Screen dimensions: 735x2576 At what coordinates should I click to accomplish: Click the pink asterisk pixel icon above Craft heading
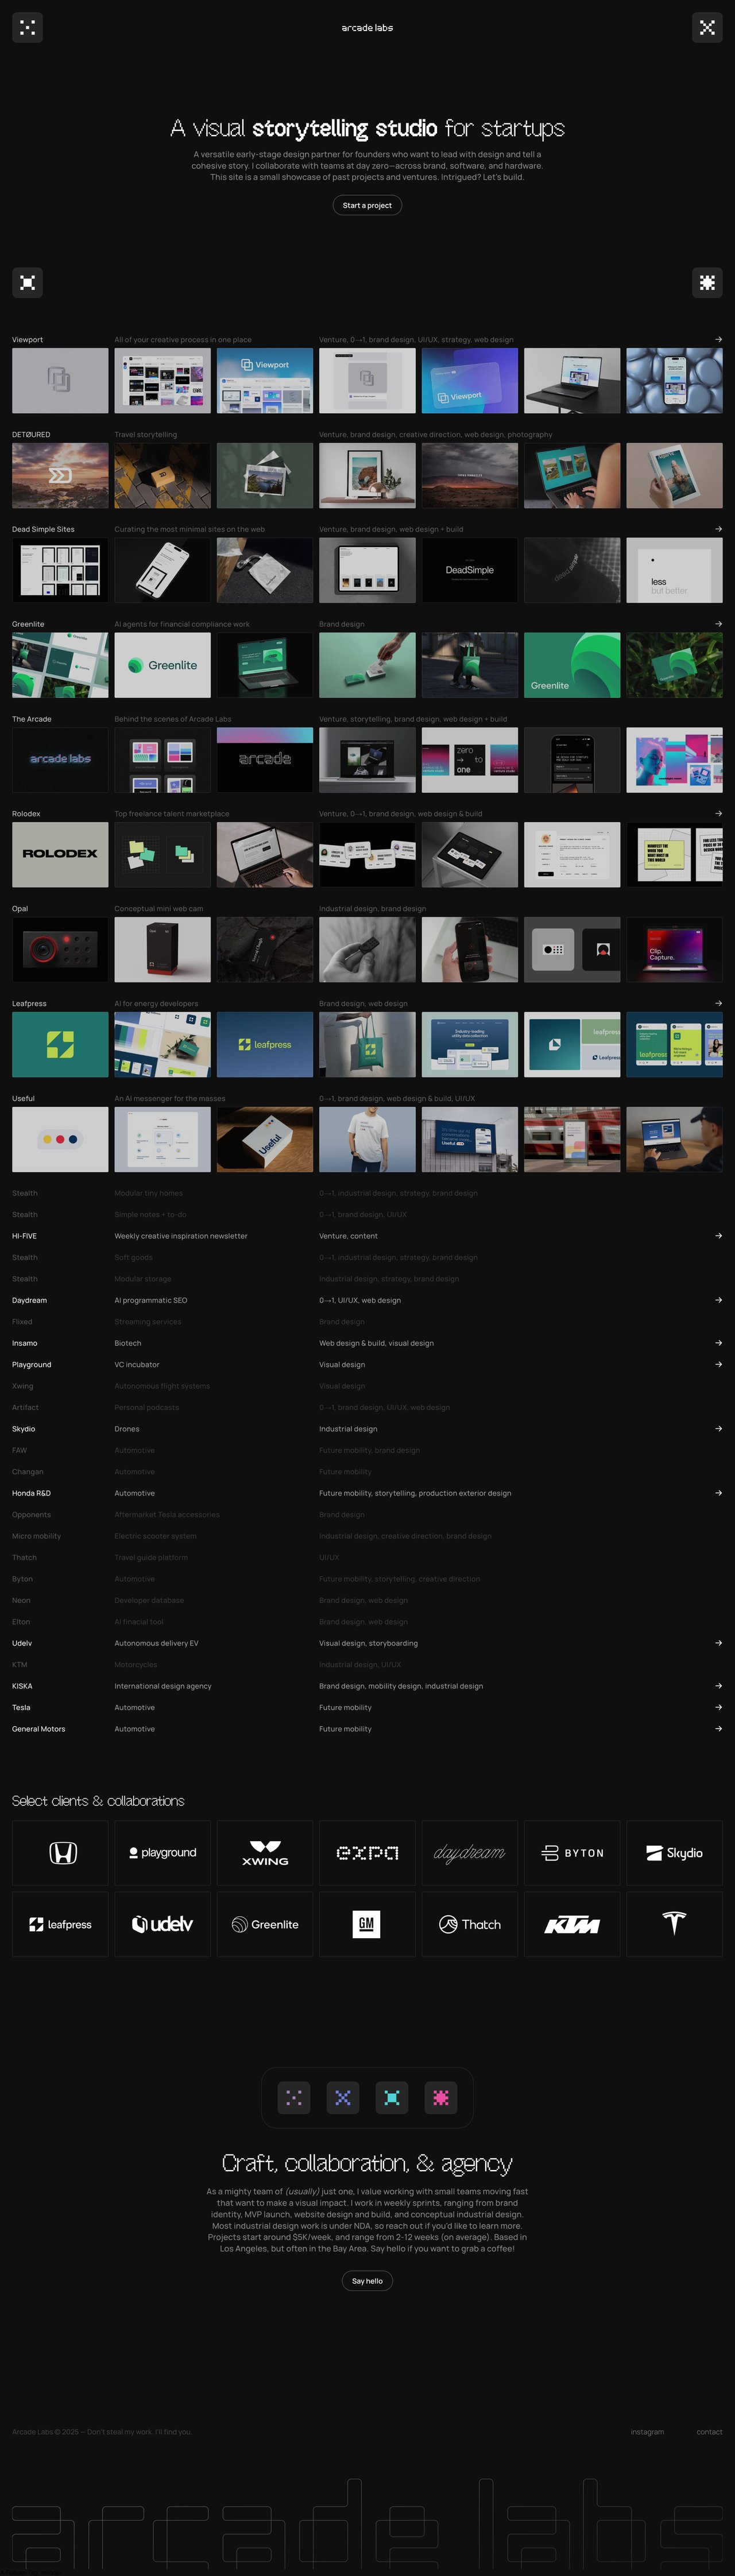441,2097
